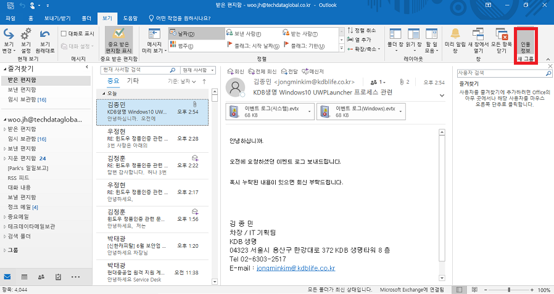Expand arrangement gallery more arrow
Screen dimensions: 554x294
click(341, 47)
